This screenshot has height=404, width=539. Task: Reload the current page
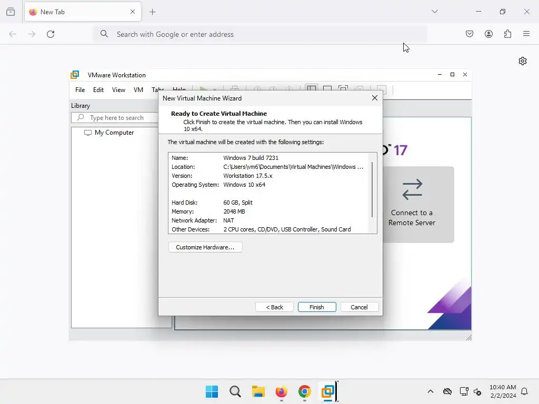point(51,34)
